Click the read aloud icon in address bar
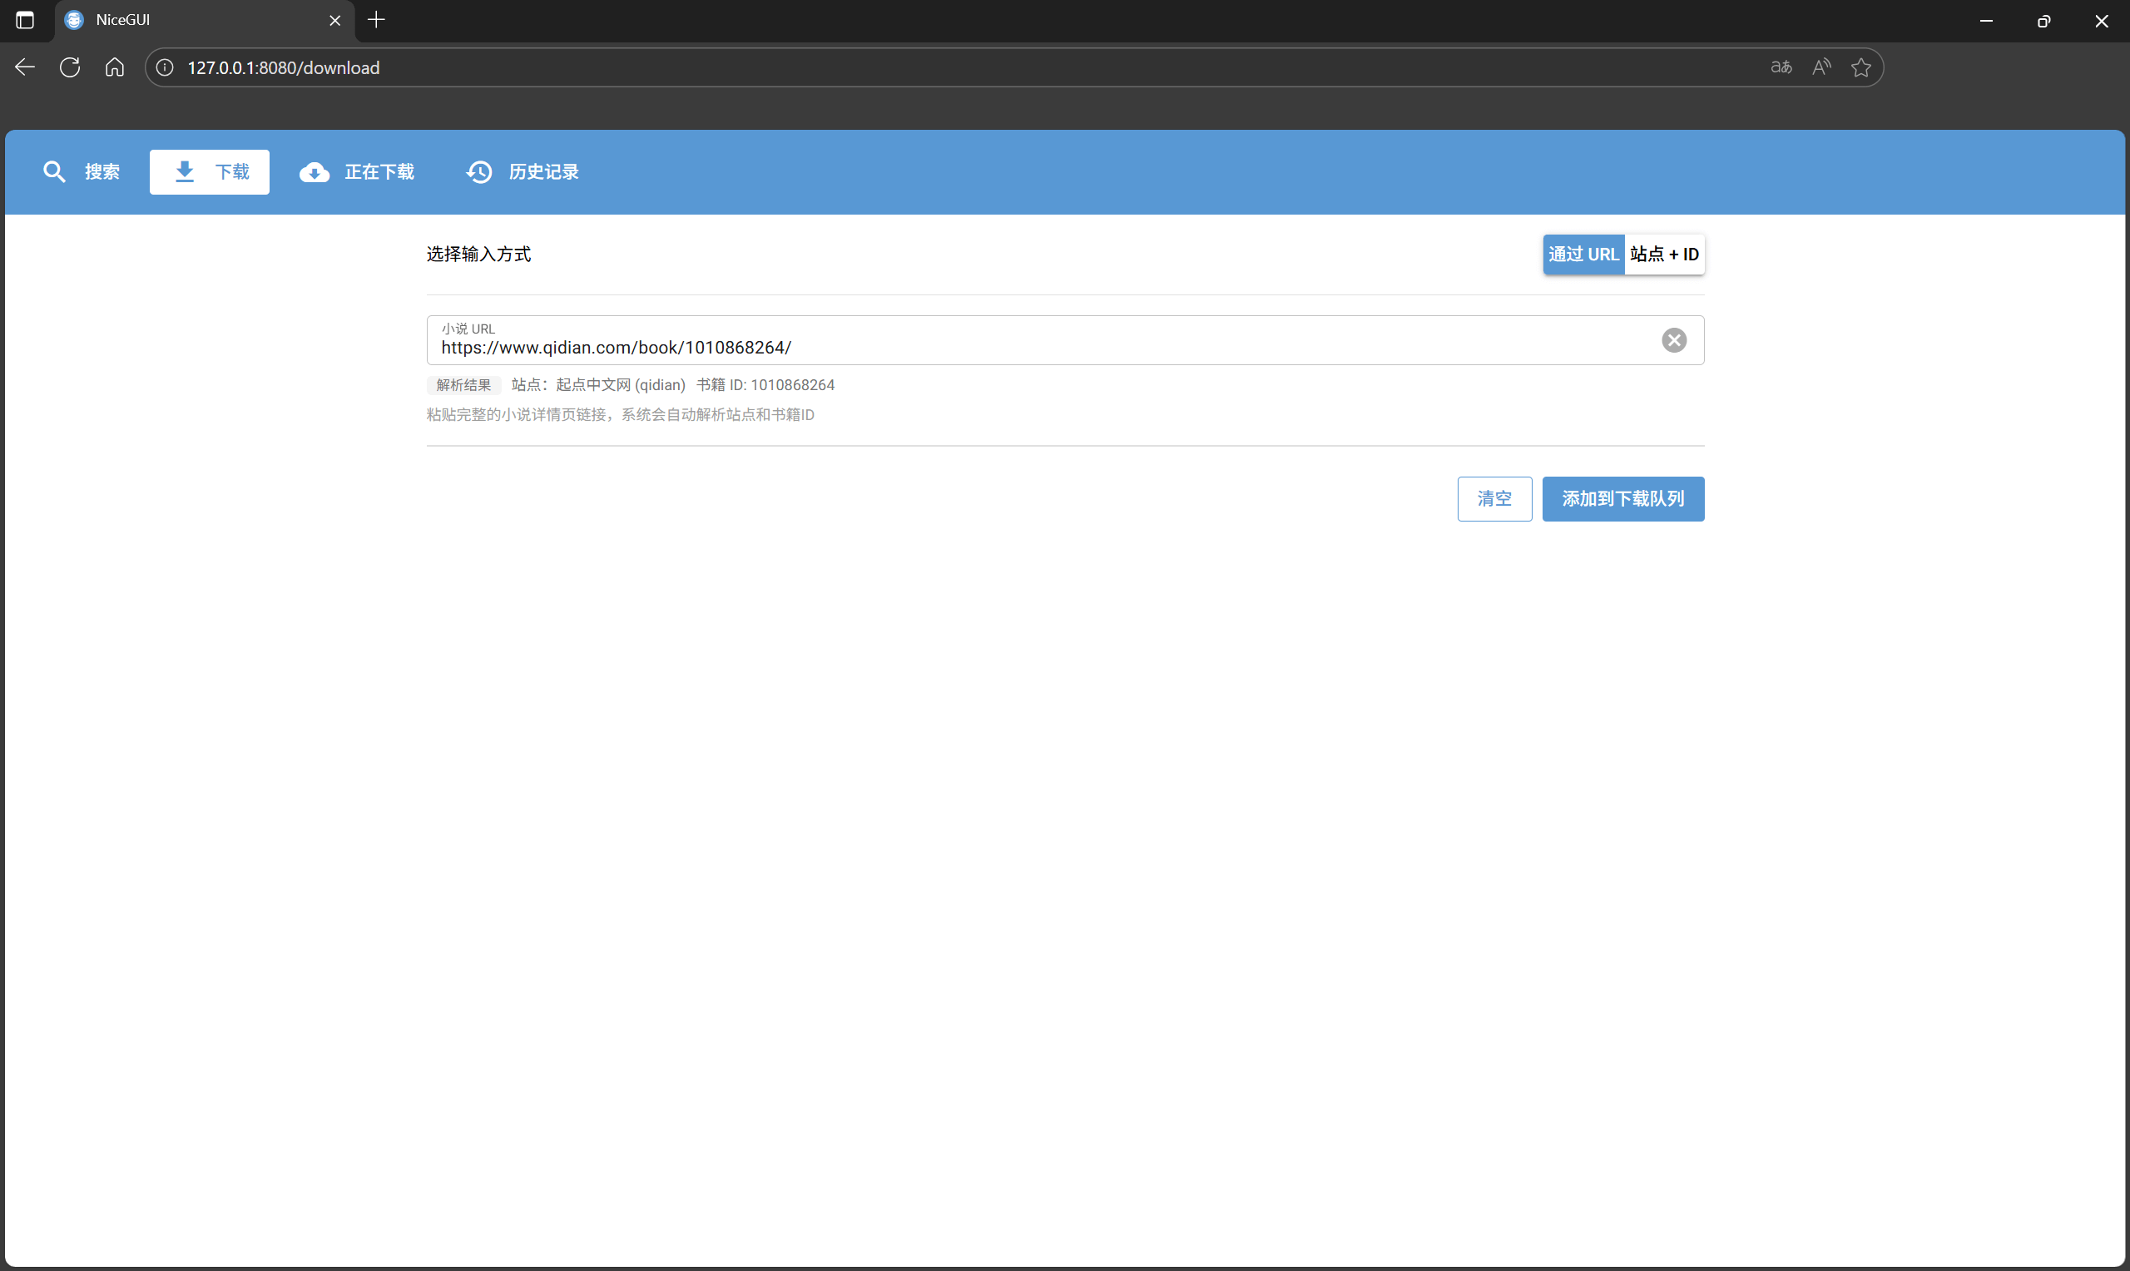Screen dimensions: 2130x1271 point(1820,67)
